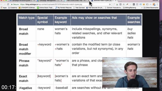Image resolution: width=162 pixels, height=91 pixels.
Task: Open the UTAHDIRT.COM bookmark
Action: point(27,8)
